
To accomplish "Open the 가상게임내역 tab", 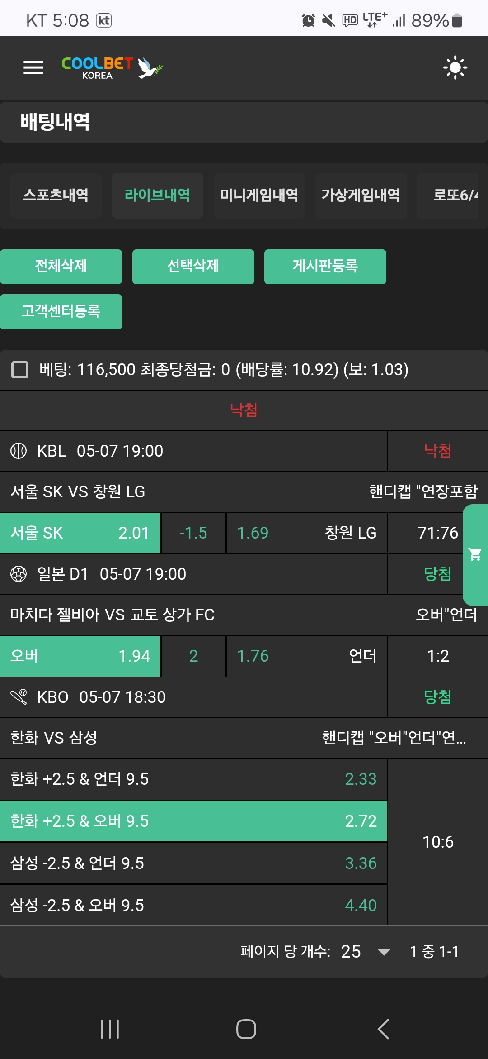I will click(x=361, y=196).
